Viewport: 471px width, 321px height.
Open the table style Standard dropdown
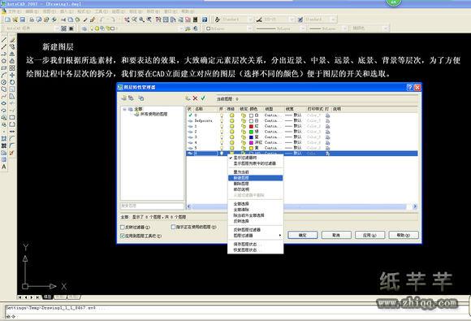(333, 20)
